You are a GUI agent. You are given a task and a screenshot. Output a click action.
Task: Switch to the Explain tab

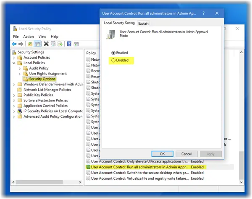[143, 23]
